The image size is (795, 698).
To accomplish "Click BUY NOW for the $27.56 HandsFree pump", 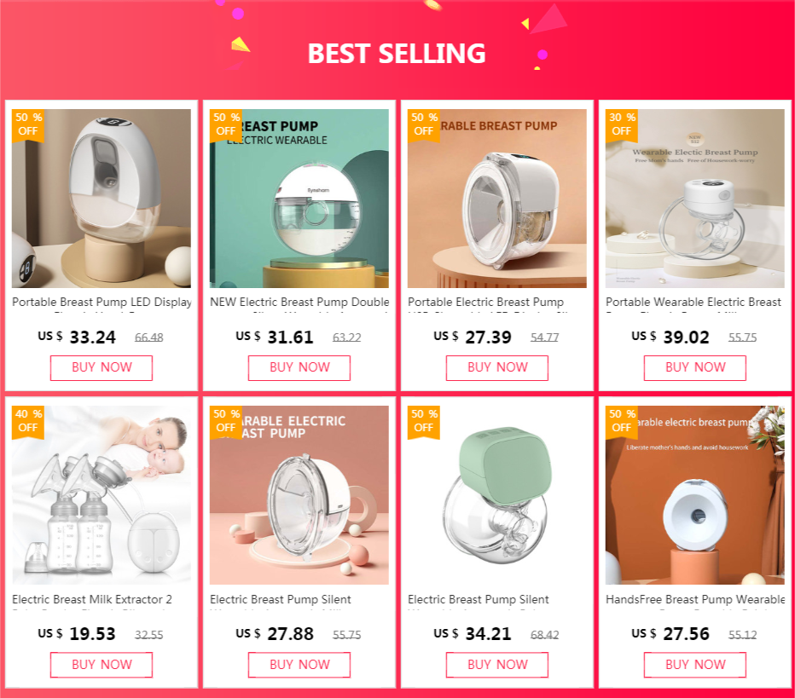I will pyautogui.click(x=695, y=665).
